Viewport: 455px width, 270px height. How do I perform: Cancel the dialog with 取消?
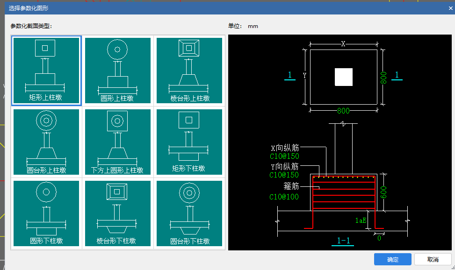433,259
